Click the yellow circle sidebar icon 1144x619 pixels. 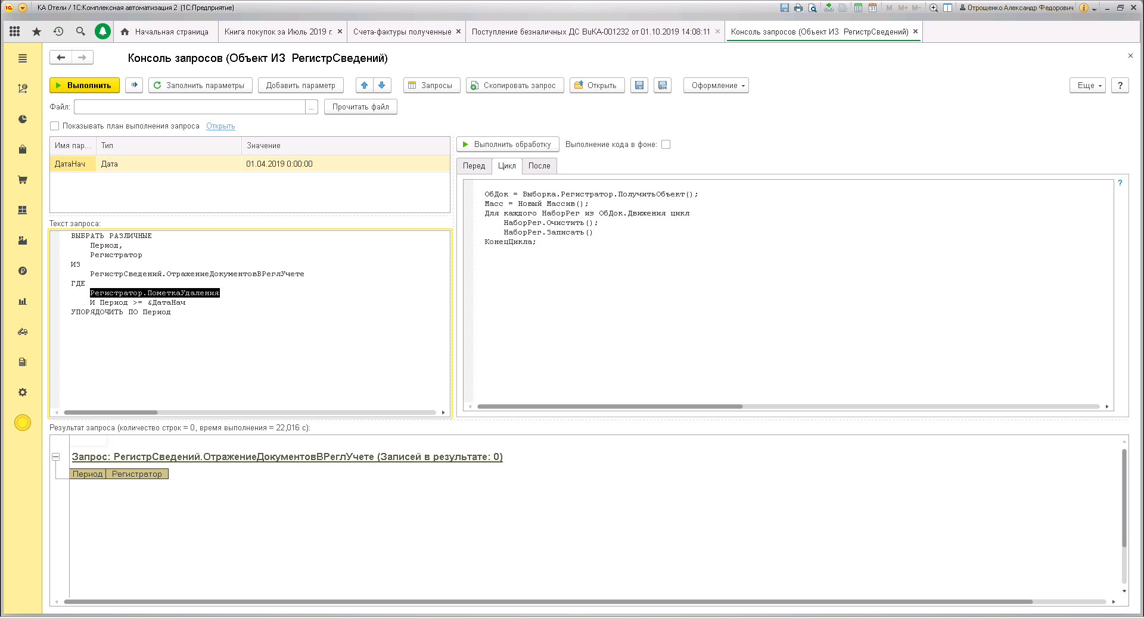click(23, 423)
